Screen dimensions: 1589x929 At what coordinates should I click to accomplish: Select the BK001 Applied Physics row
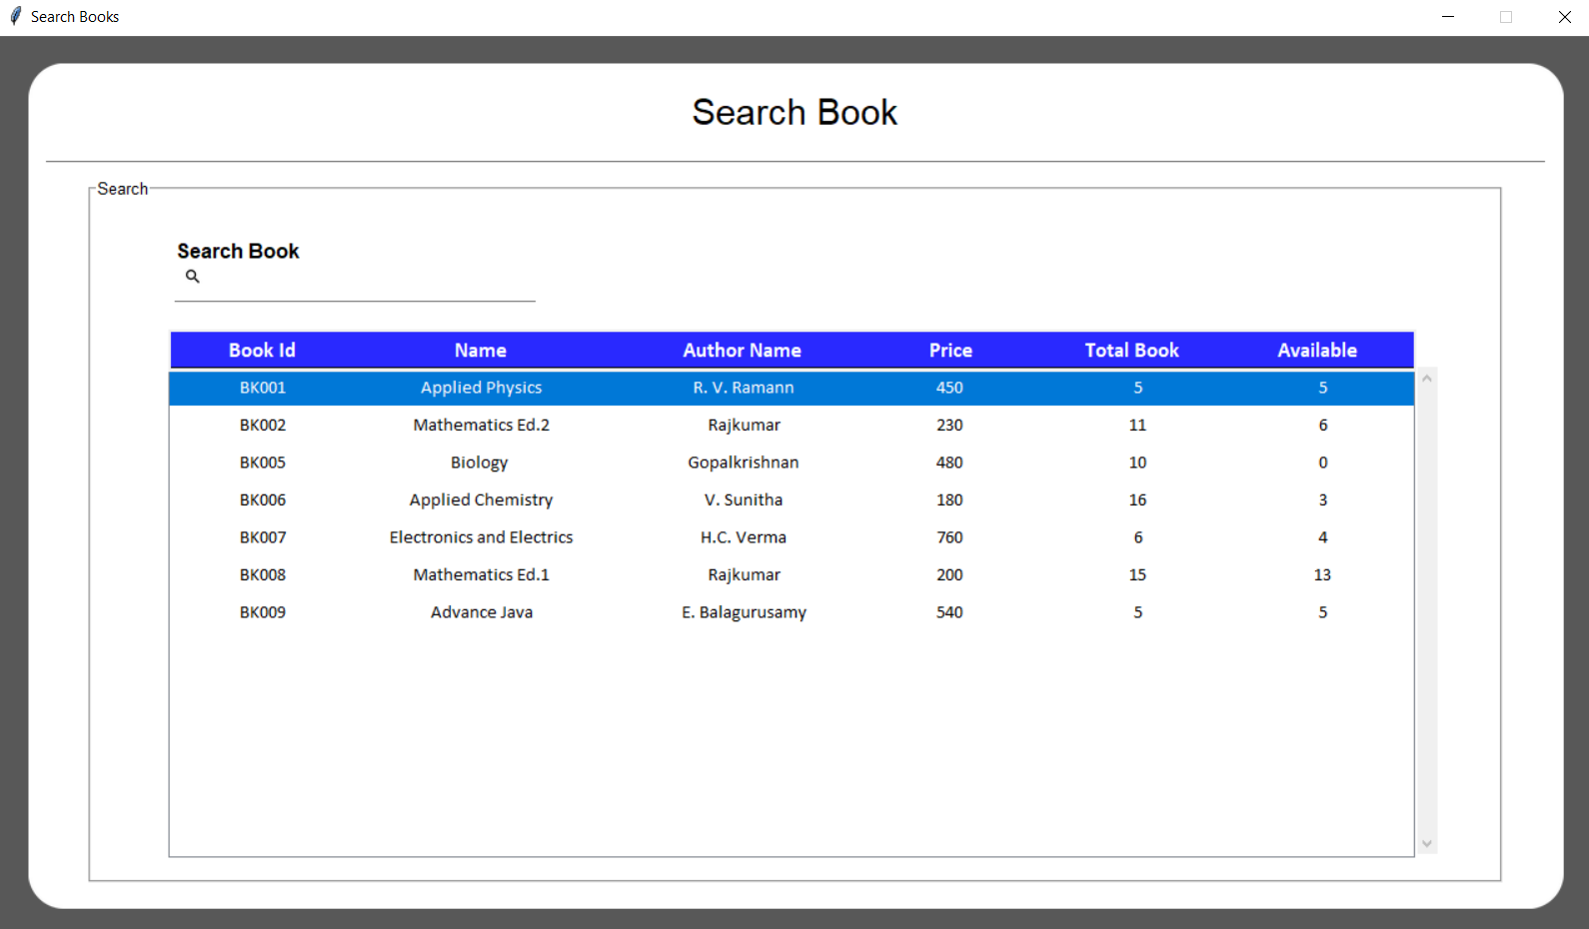tap(481, 388)
